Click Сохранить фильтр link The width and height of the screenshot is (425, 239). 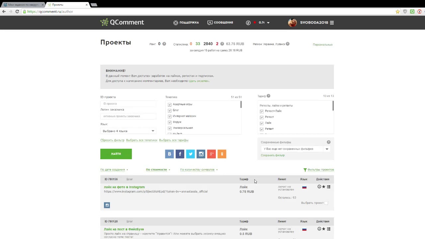click(x=273, y=155)
